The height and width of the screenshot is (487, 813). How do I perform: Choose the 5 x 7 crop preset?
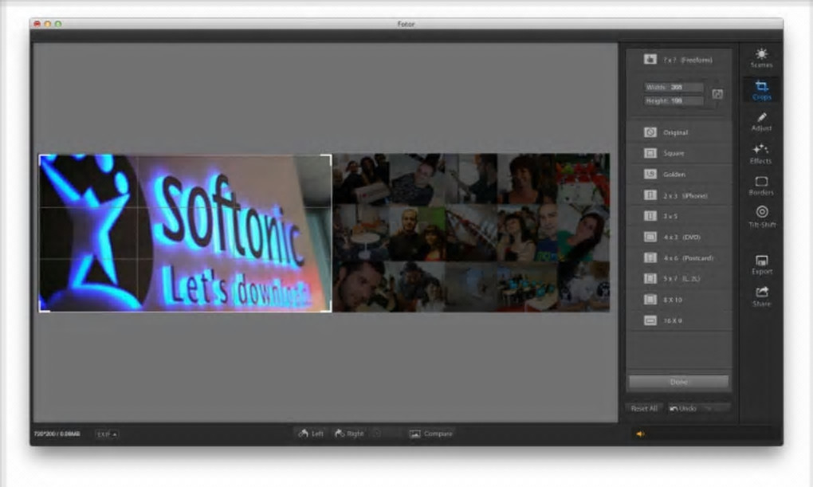tap(679, 278)
